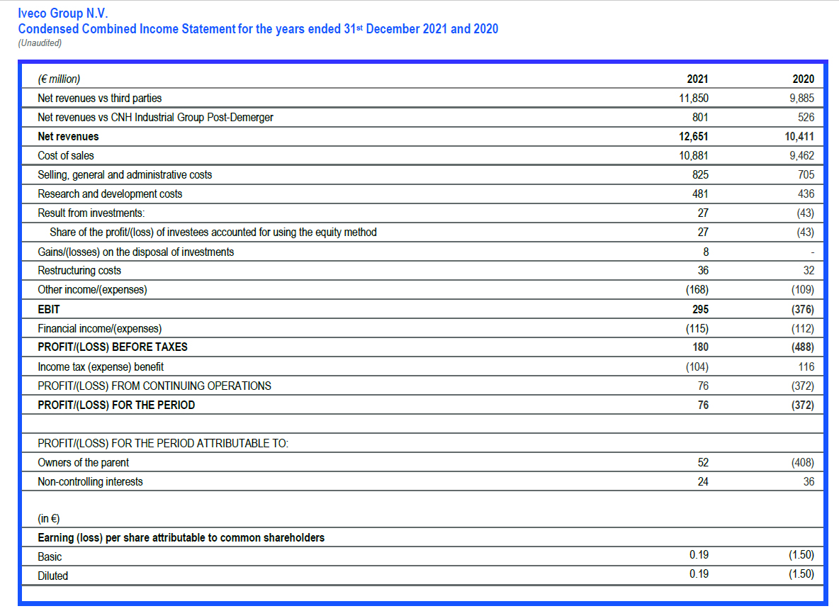Click the value (109)
This screenshot has height=616, width=839.
point(803,290)
